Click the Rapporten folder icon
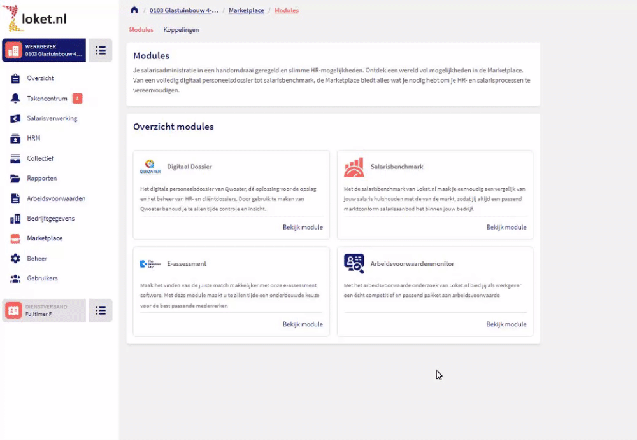Image resolution: width=637 pixels, height=440 pixels. pyautogui.click(x=15, y=178)
